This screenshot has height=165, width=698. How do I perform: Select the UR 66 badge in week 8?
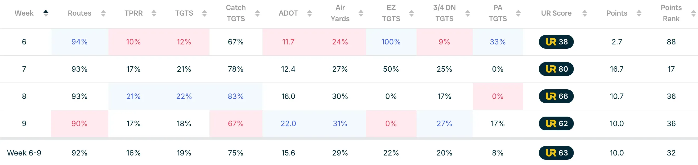pos(556,96)
